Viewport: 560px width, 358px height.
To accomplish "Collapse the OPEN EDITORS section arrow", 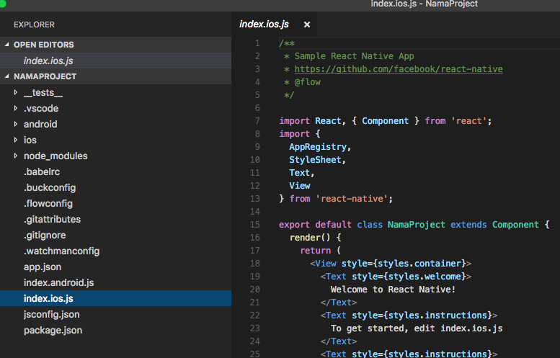I will (6, 44).
